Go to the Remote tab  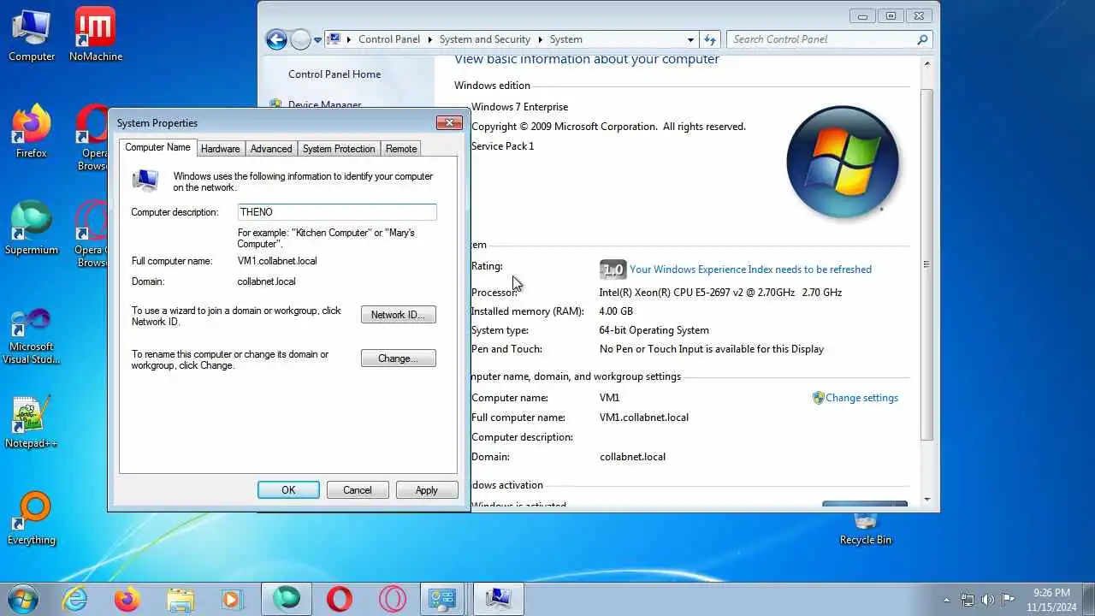tap(401, 149)
